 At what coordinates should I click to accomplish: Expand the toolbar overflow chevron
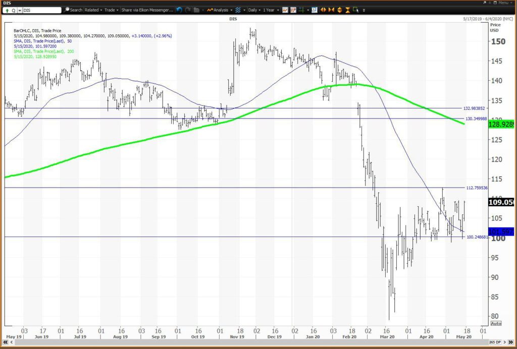click(x=364, y=10)
